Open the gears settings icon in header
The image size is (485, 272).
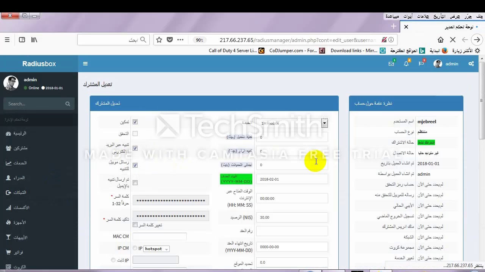(x=471, y=64)
